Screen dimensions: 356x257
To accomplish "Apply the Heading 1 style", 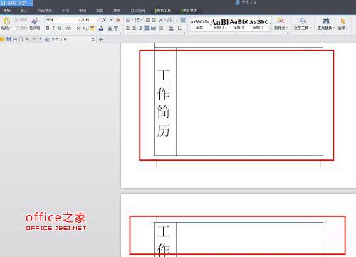I will click(219, 24).
